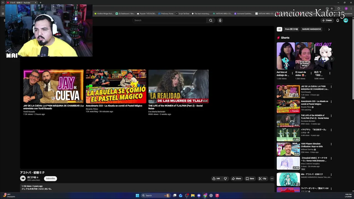
Task: Open Women of TLALPAN endscreen thumbnail
Action: click(x=178, y=86)
